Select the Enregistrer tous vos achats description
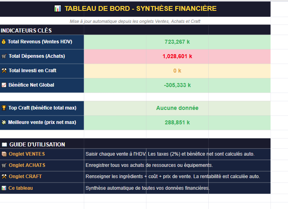The image size is (288, 209). pos(149,165)
